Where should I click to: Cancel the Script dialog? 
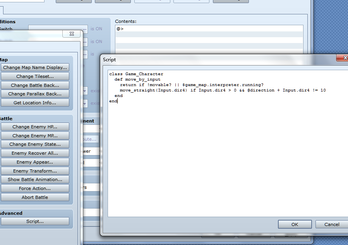pos(332,224)
